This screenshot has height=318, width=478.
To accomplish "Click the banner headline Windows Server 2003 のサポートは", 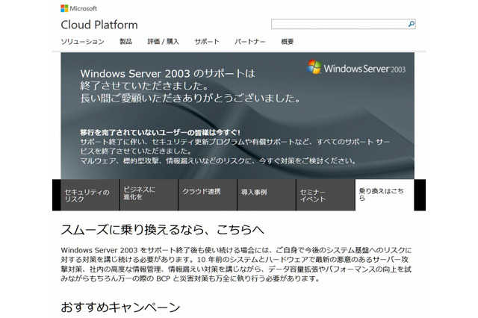I will coord(167,73).
